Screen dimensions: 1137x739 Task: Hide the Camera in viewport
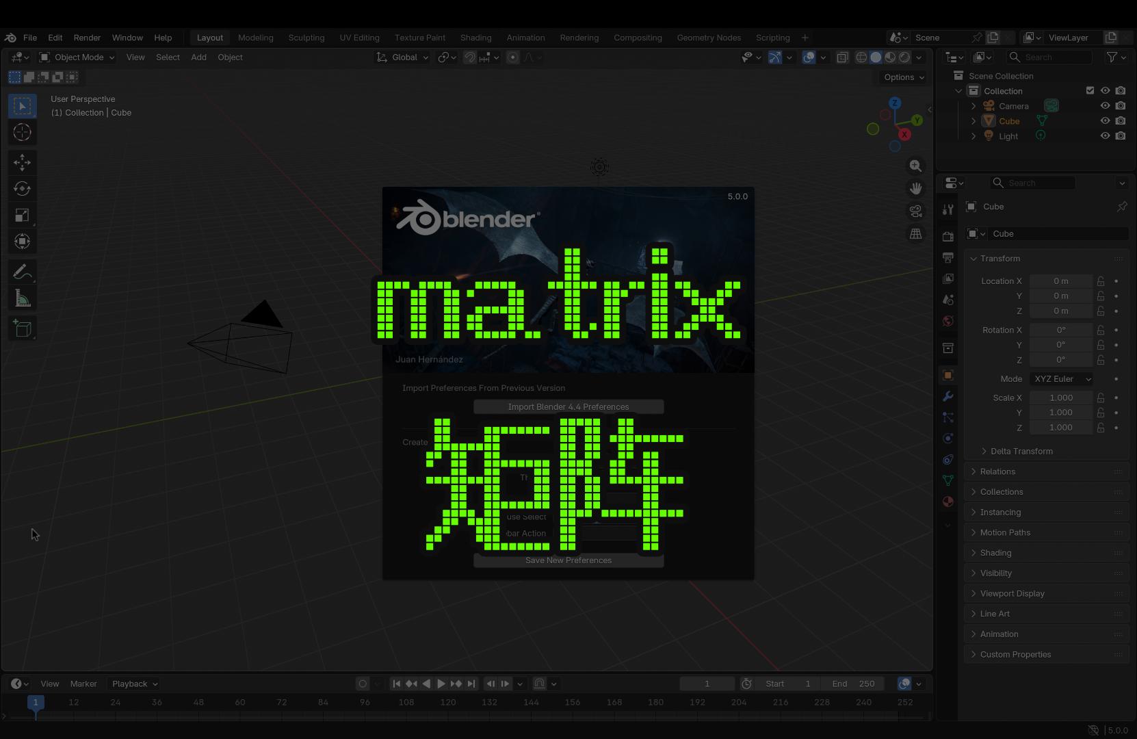click(x=1105, y=106)
